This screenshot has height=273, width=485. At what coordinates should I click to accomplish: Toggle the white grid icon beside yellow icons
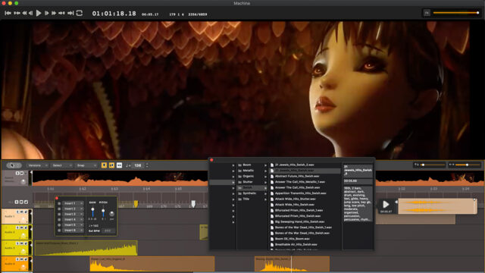119,165
